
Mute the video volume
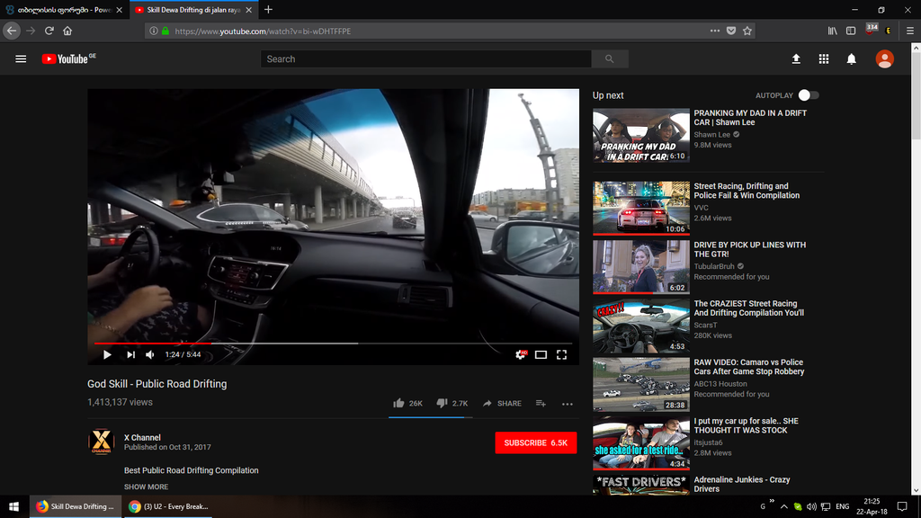tap(150, 354)
